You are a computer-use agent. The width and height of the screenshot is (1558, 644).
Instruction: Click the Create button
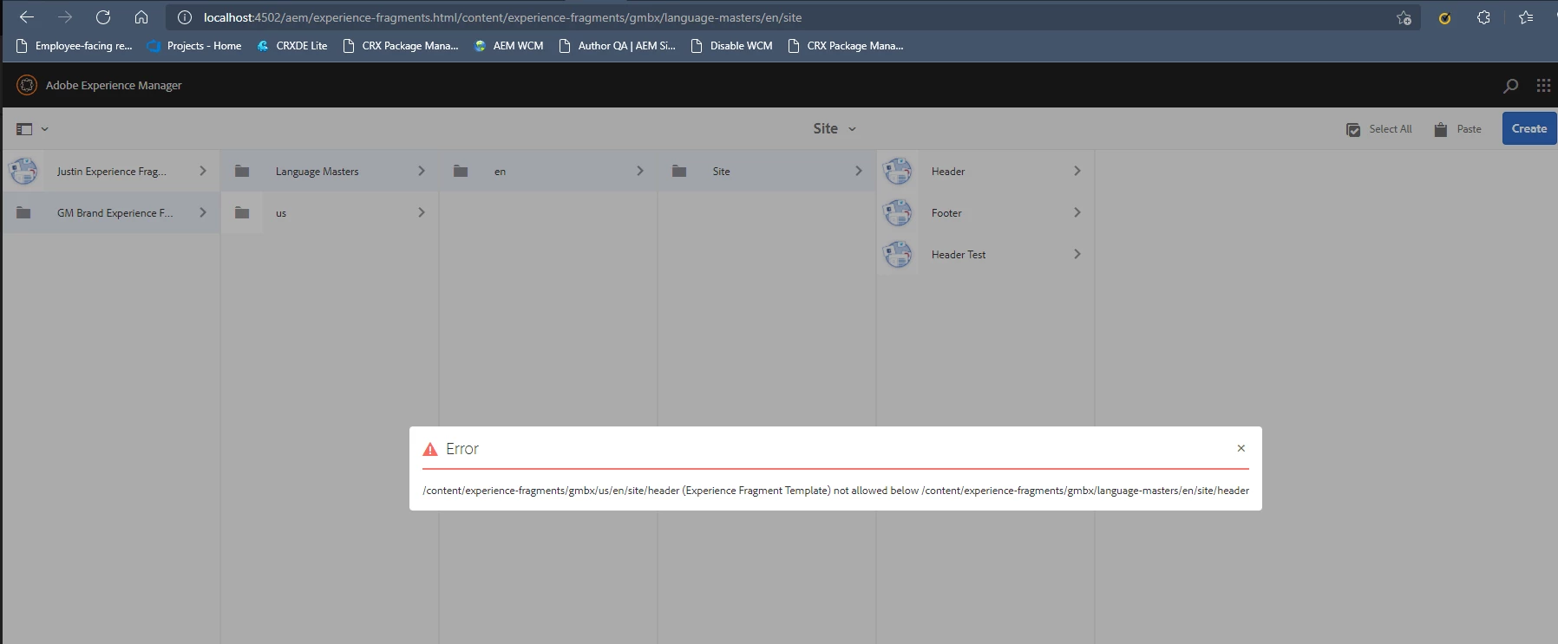(x=1529, y=128)
